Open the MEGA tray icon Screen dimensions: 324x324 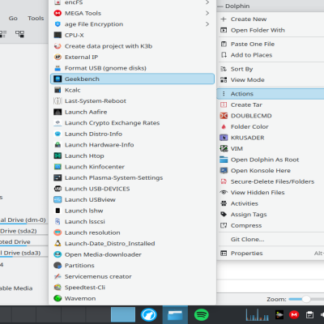pyautogui.click(x=294, y=314)
